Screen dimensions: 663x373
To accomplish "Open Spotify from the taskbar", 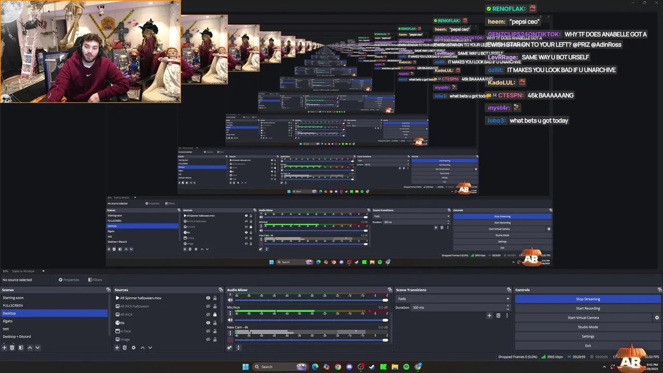I will [406, 367].
